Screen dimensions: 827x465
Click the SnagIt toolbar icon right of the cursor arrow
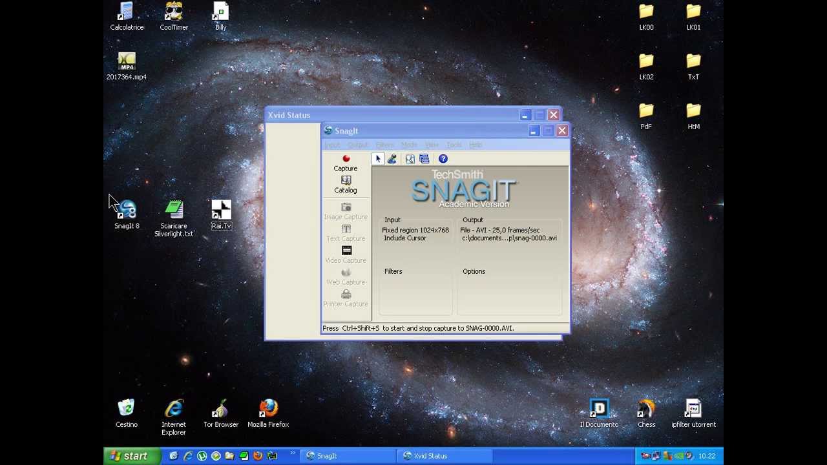point(392,159)
